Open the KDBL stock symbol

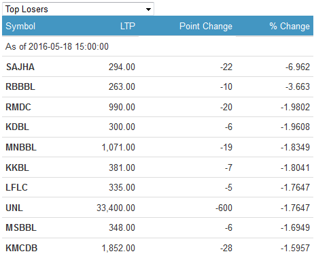click(18, 127)
